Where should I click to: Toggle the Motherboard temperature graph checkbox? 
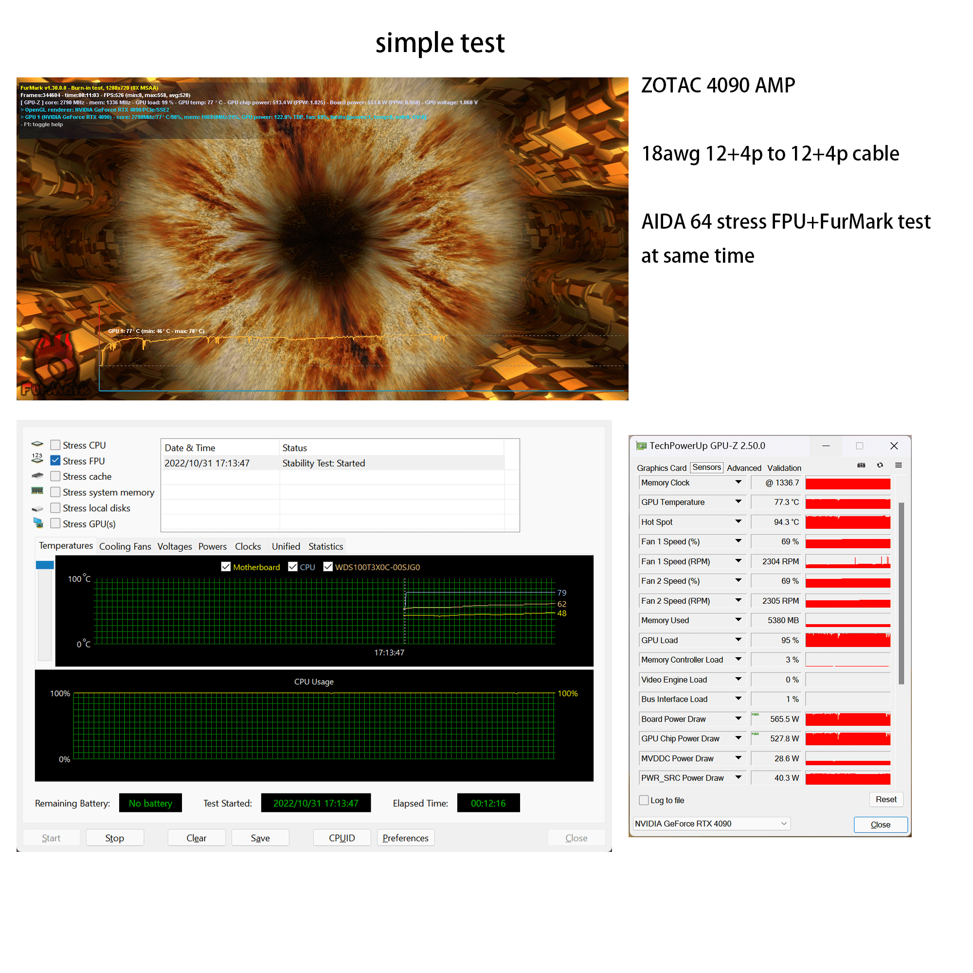click(x=226, y=567)
